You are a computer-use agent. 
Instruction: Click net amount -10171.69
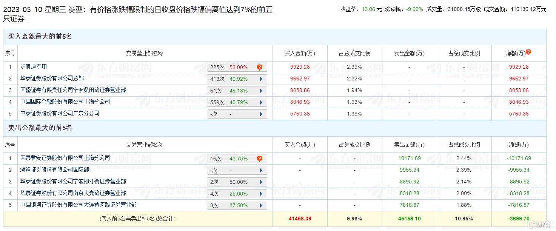tap(519, 159)
